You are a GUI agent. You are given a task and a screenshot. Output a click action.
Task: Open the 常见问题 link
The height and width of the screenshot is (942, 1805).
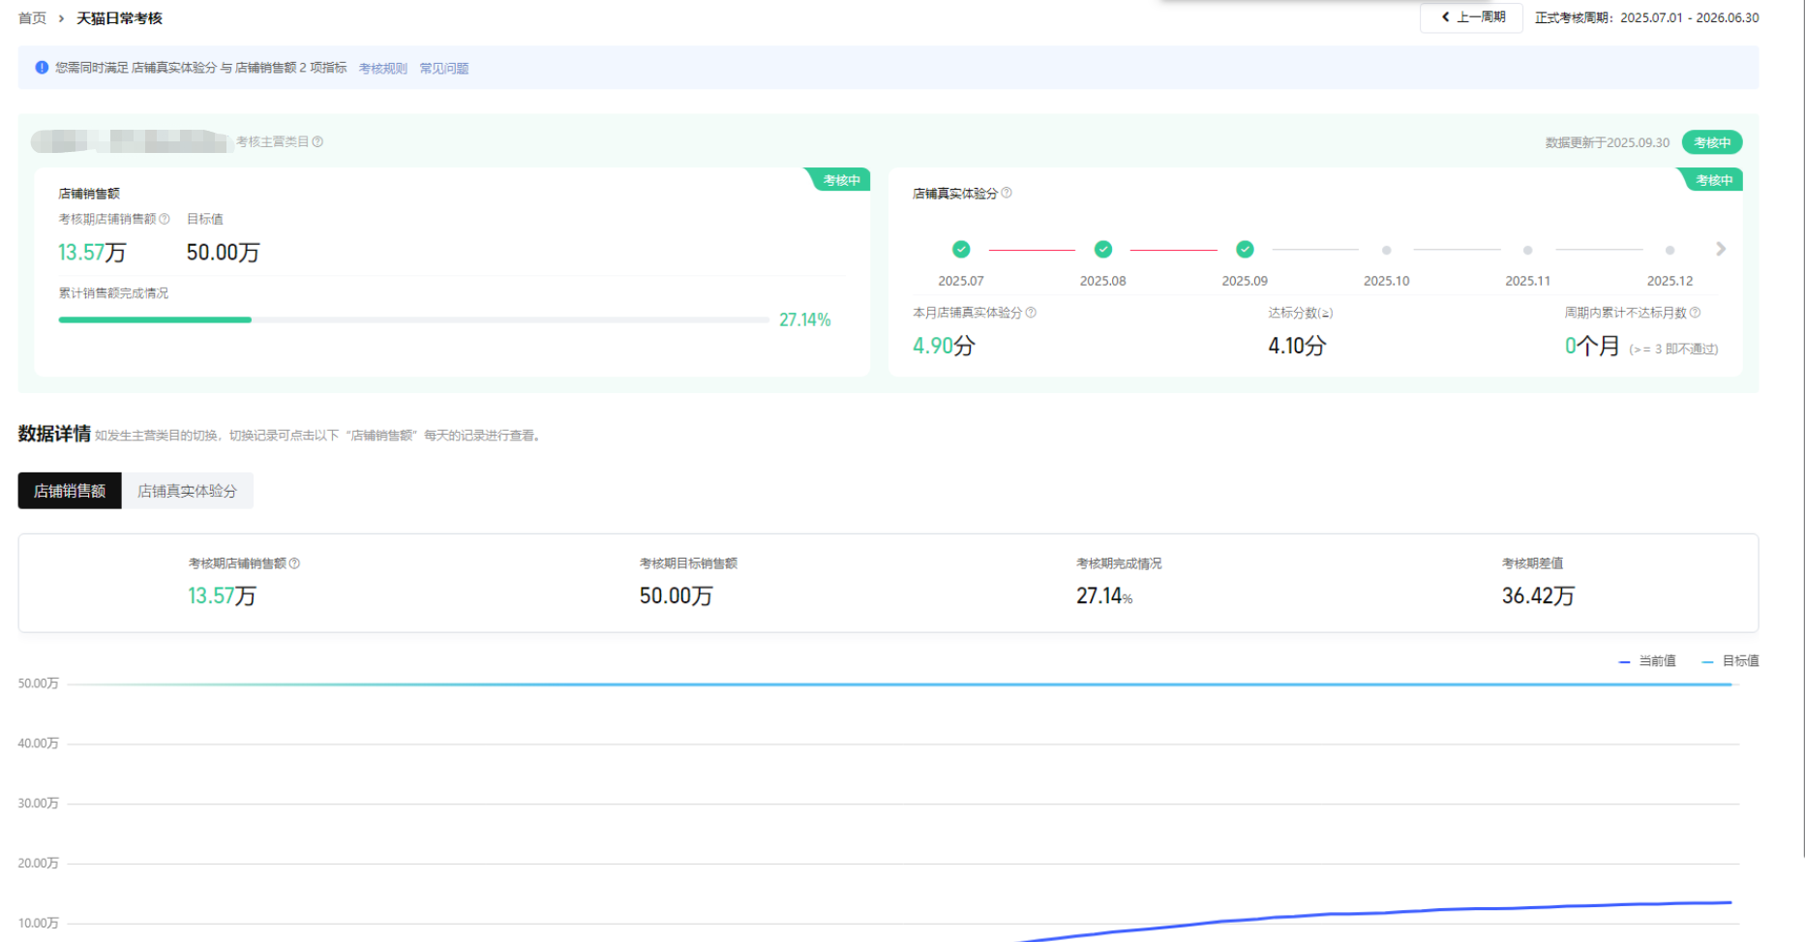[x=444, y=69]
